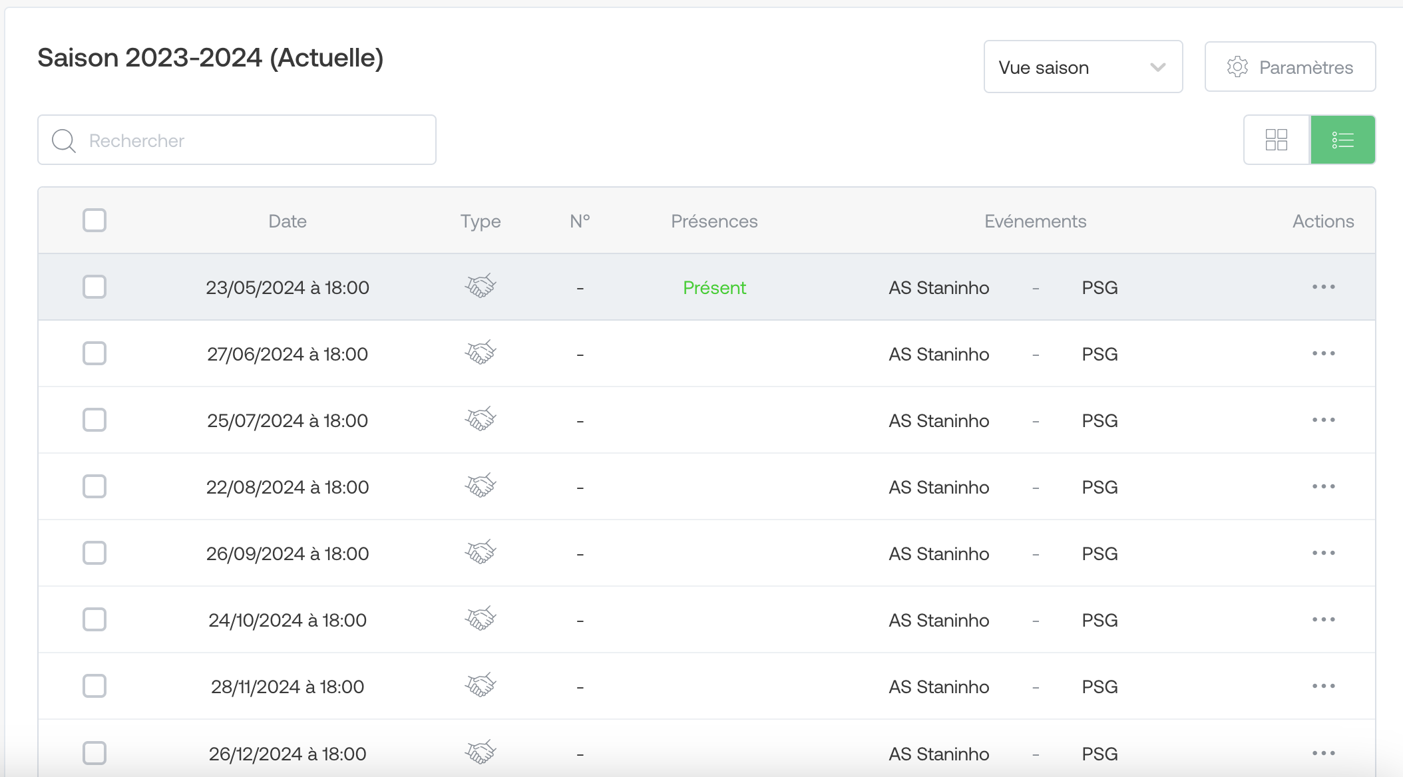1403x777 pixels.
Task: Check the 25/07/2024 row checkbox
Action: coord(95,420)
